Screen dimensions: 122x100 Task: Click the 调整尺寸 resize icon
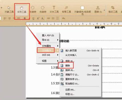pyautogui.click(x=62, y=75)
